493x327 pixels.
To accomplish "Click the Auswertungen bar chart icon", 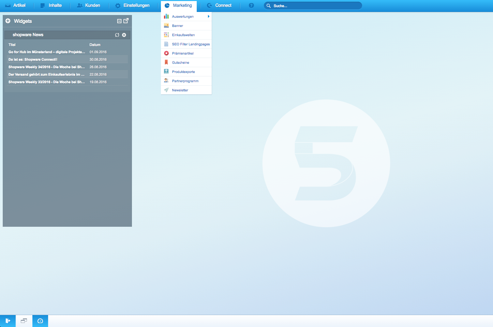I will [166, 16].
